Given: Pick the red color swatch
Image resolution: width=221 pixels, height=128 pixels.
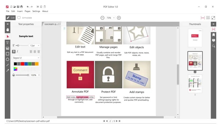Looking at the screenshot, I should tap(22, 64).
